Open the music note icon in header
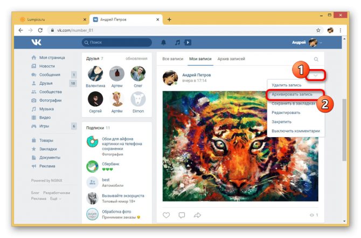Viewport: 361px width, 238px height. pos(177,43)
